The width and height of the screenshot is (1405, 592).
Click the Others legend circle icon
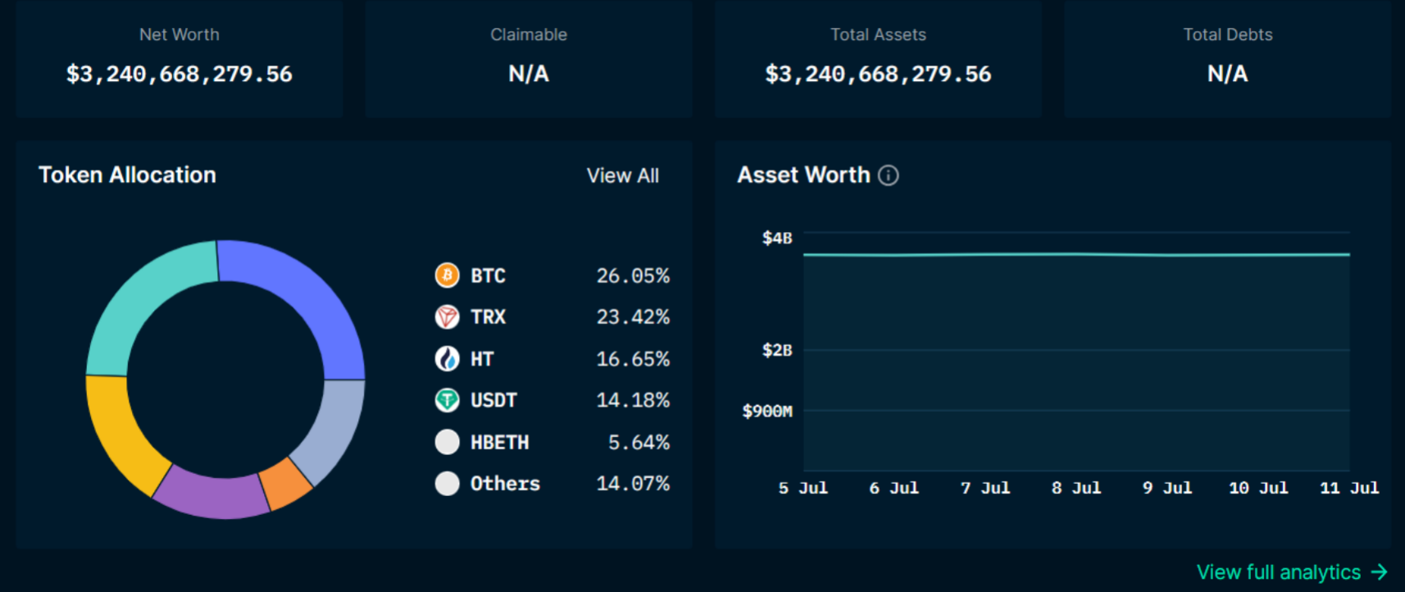447,484
